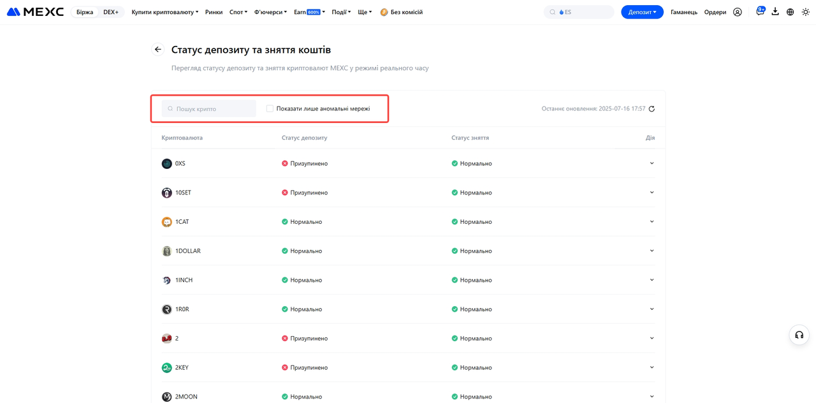Open the Події dropdown menu
Image resolution: width=816 pixels, height=403 pixels.
(x=341, y=12)
